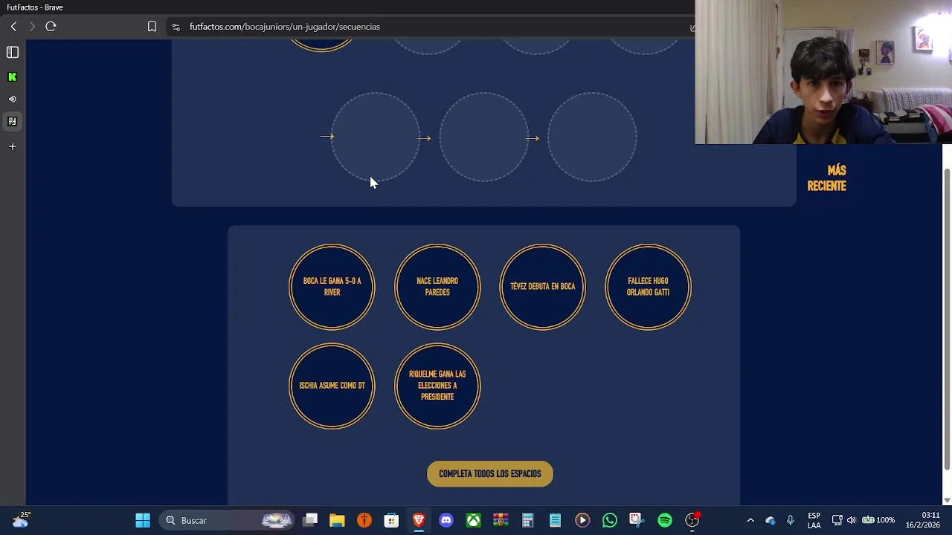Screen dimensions: 952x535
Task: Open site settings icon beside the URL
Action: click(176, 27)
